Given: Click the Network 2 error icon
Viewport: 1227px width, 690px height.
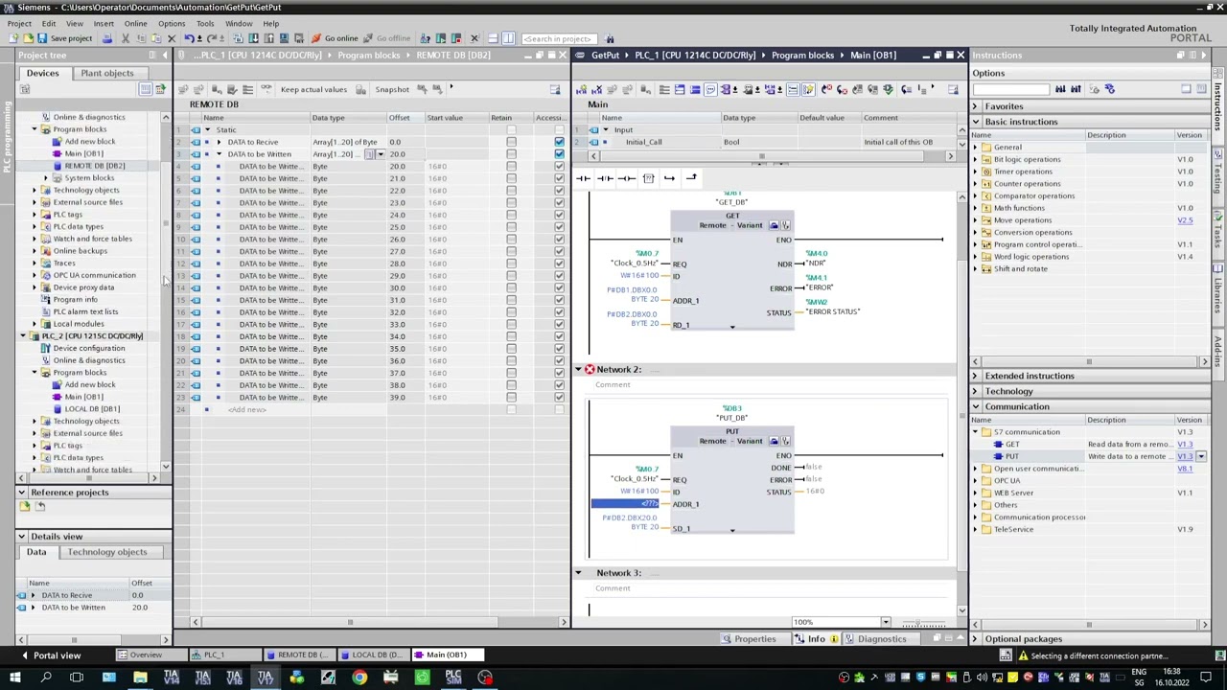Looking at the screenshot, I should click(590, 369).
